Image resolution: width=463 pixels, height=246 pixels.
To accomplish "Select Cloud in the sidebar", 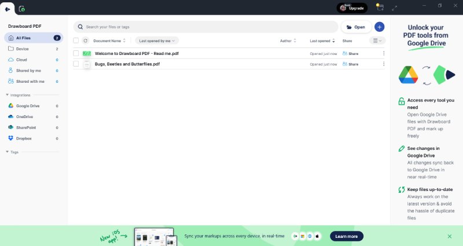I will pos(34,60).
